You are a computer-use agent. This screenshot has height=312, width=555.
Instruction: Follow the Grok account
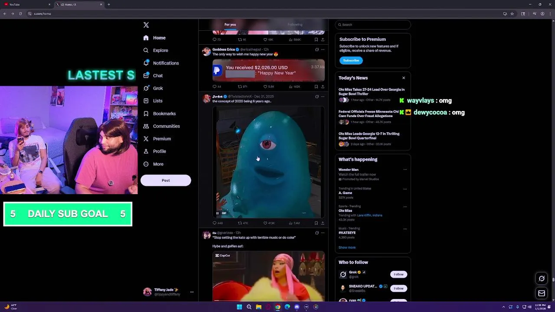[398, 274]
